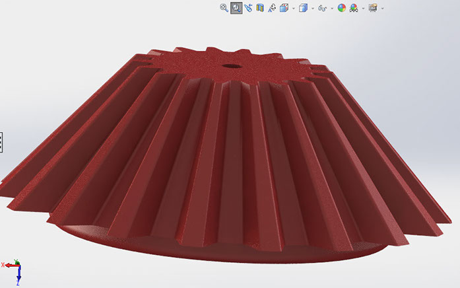Click the Zoom to Fit magnifier icon

tap(224, 8)
